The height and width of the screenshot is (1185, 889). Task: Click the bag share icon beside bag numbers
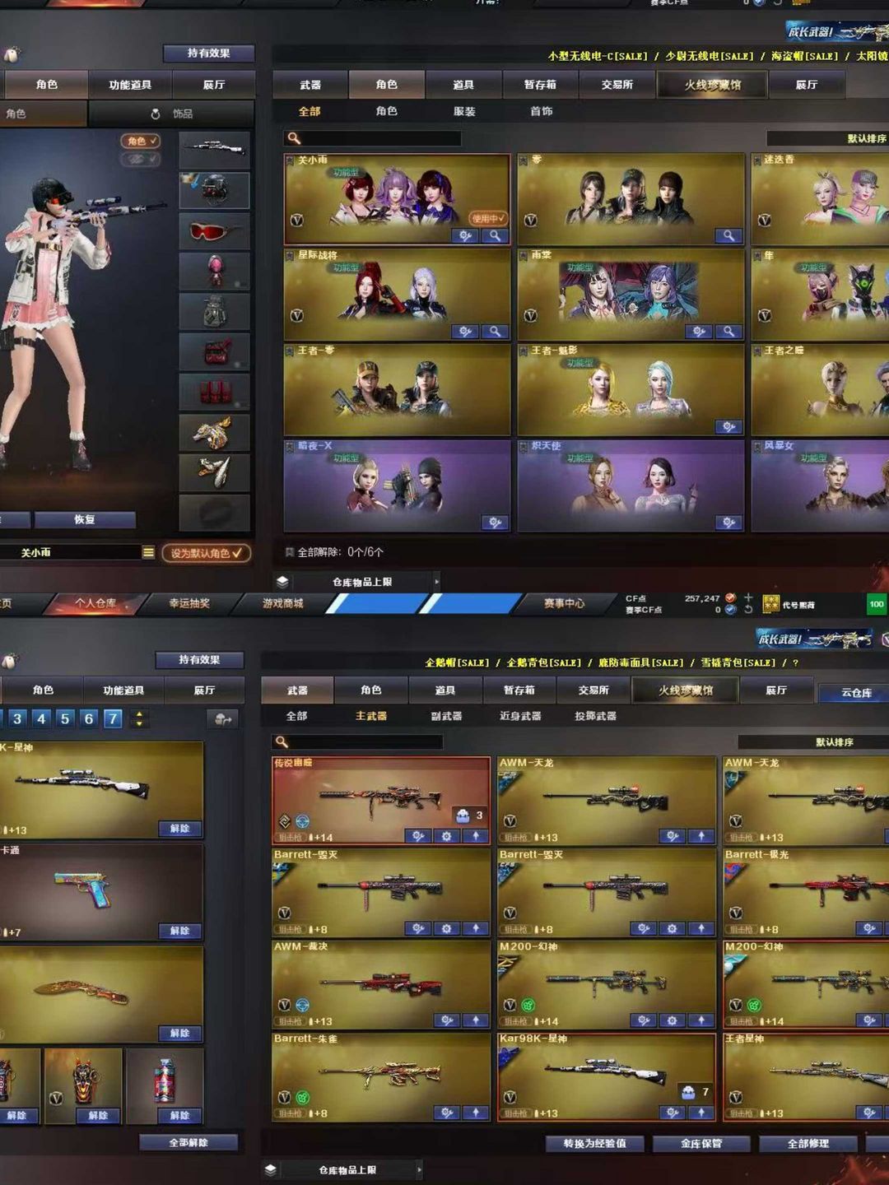[x=222, y=719]
